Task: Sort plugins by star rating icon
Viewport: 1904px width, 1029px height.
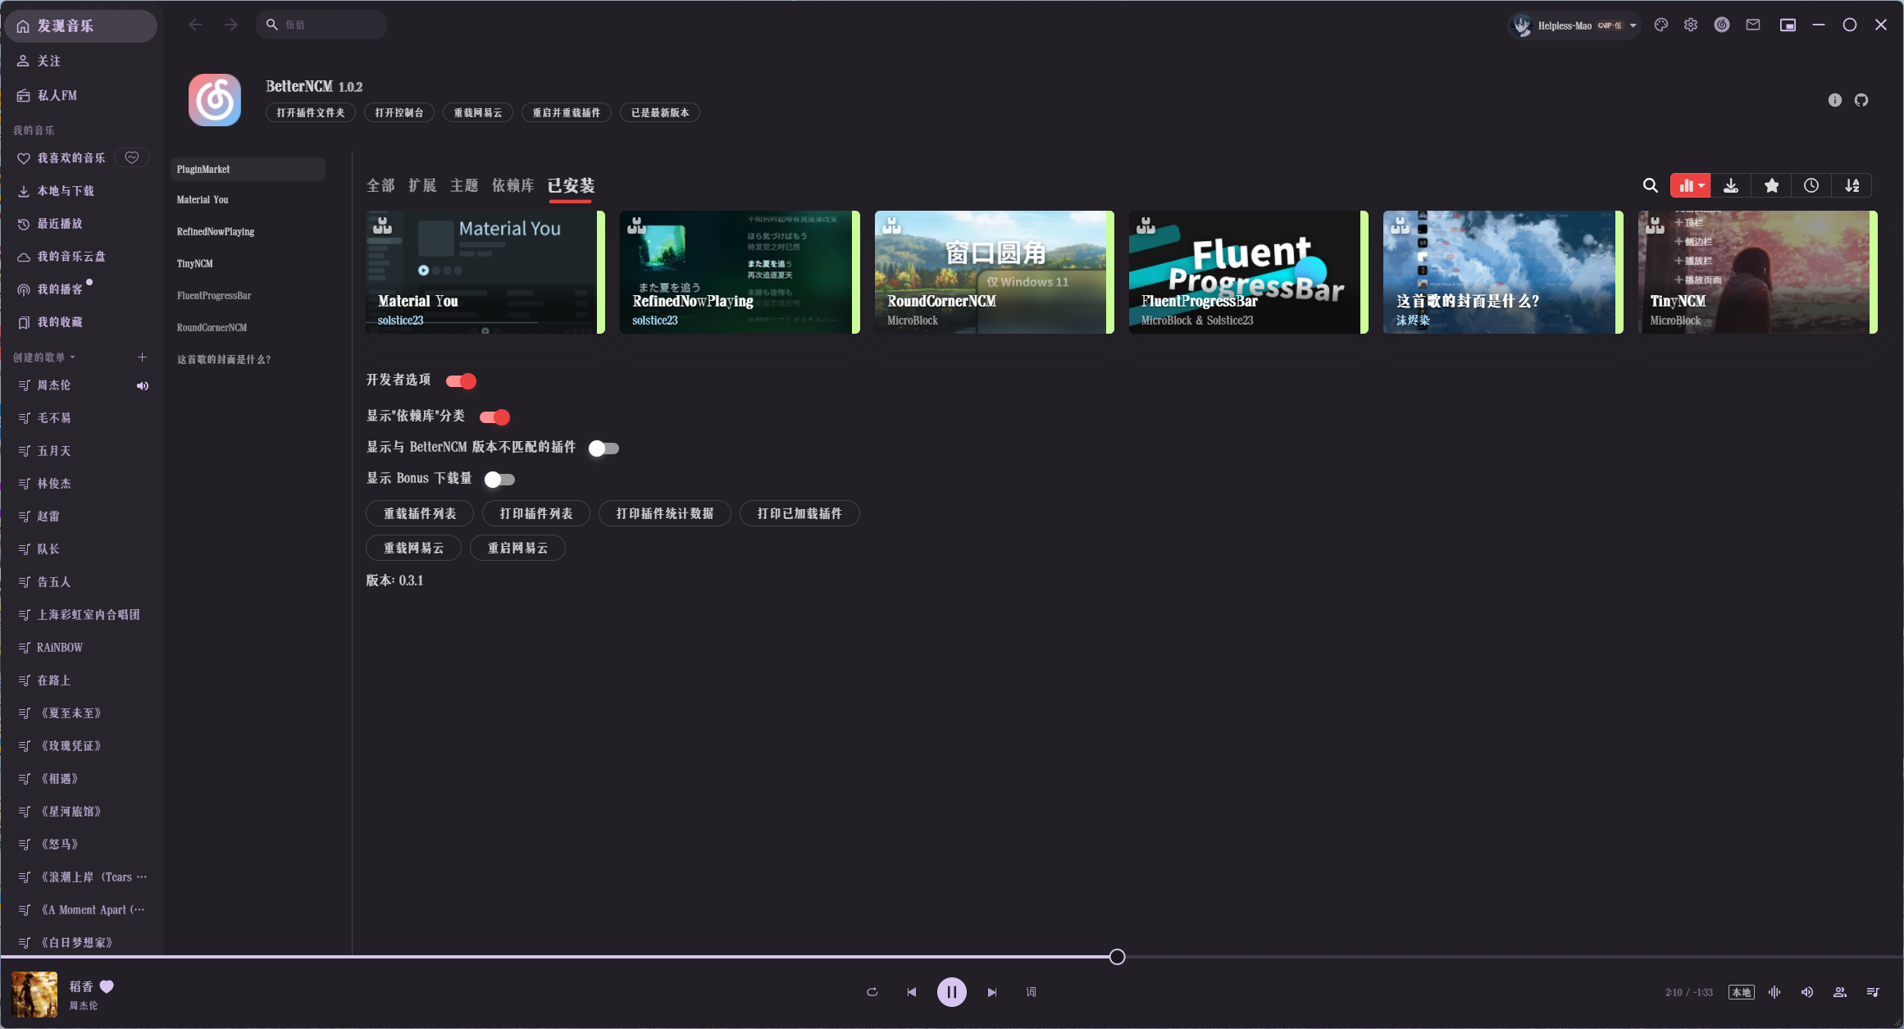Action: coord(1771,185)
